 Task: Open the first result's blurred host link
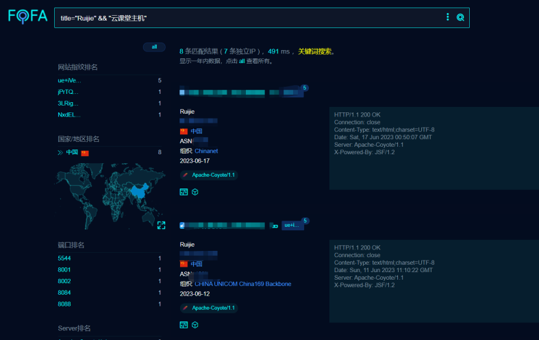pyautogui.click(x=222, y=93)
